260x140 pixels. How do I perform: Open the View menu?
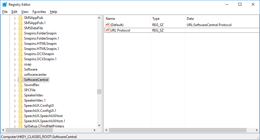(x=25, y=12)
